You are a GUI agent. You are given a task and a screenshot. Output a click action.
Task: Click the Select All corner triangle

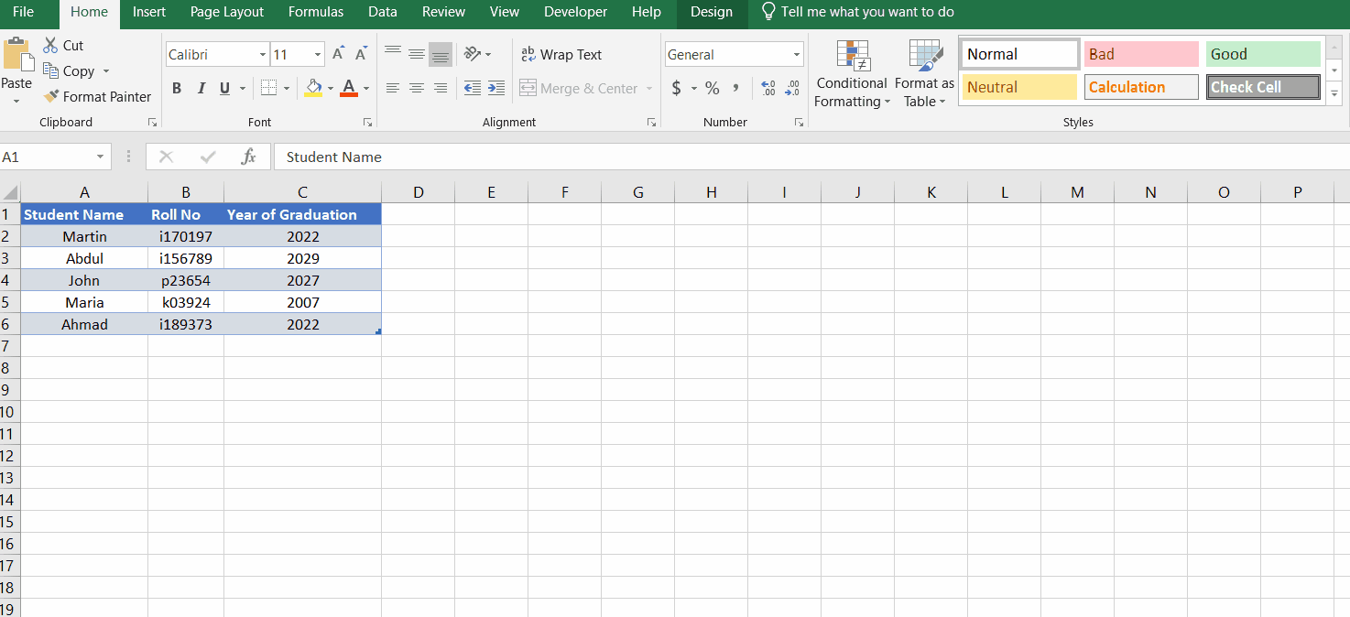coord(10,192)
